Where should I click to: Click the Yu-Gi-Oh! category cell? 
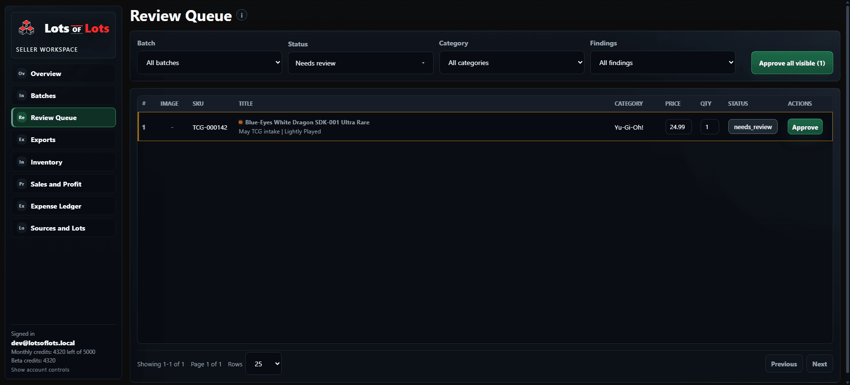629,127
